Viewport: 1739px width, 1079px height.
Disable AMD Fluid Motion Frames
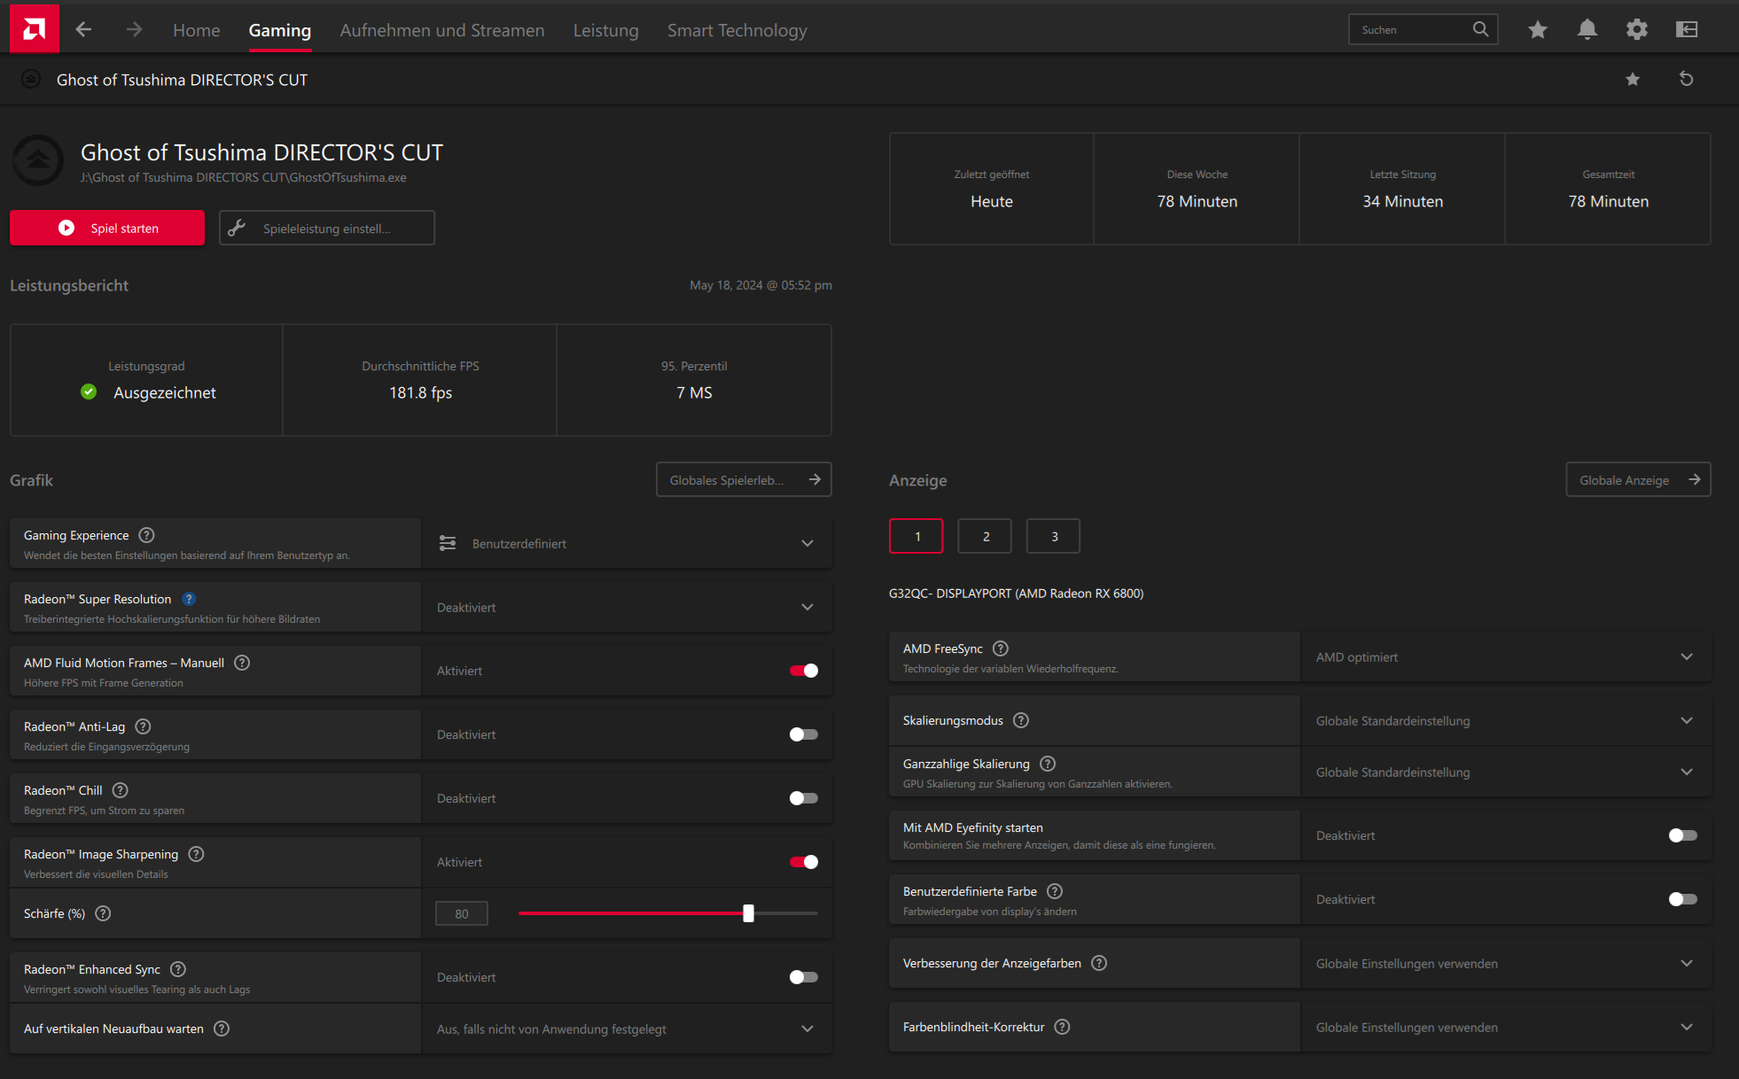coord(803,671)
